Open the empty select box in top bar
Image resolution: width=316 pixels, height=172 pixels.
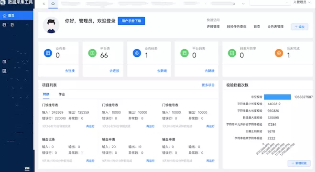pyautogui.click(x=270, y=2)
